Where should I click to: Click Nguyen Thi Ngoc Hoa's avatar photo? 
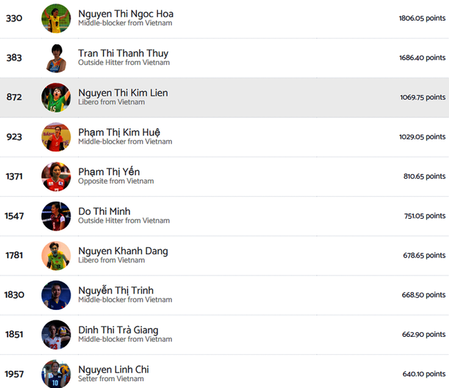point(56,18)
